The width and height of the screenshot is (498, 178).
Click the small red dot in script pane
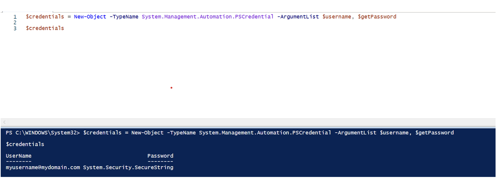(x=171, y=88)
